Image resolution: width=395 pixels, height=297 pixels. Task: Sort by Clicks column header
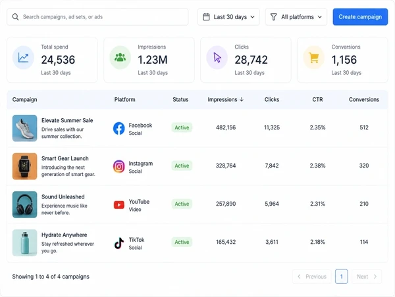pos(272,100)
